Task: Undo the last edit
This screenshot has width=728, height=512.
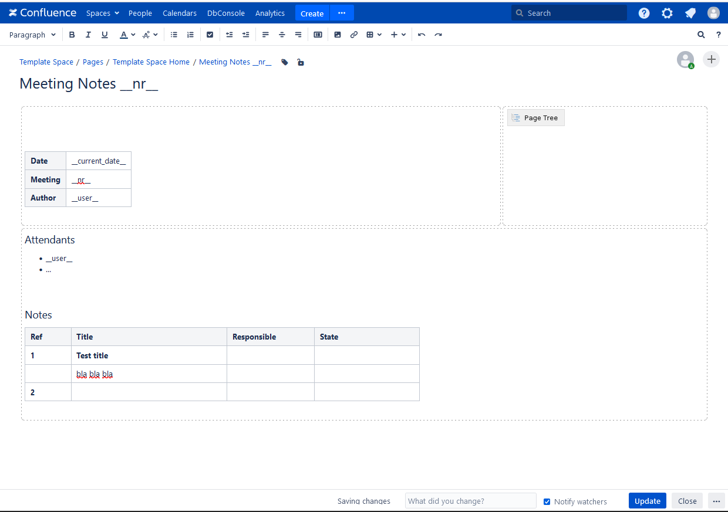Action: [x=422, y=35]
